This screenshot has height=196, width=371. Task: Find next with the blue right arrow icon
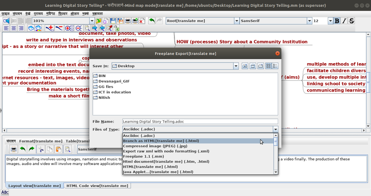tap(95, 28)
